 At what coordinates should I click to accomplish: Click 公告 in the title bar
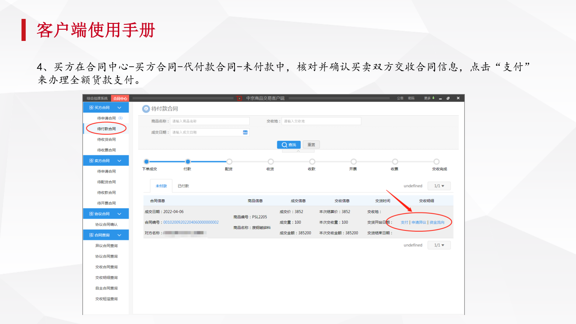pyautogui.click(x=400, y=98)
